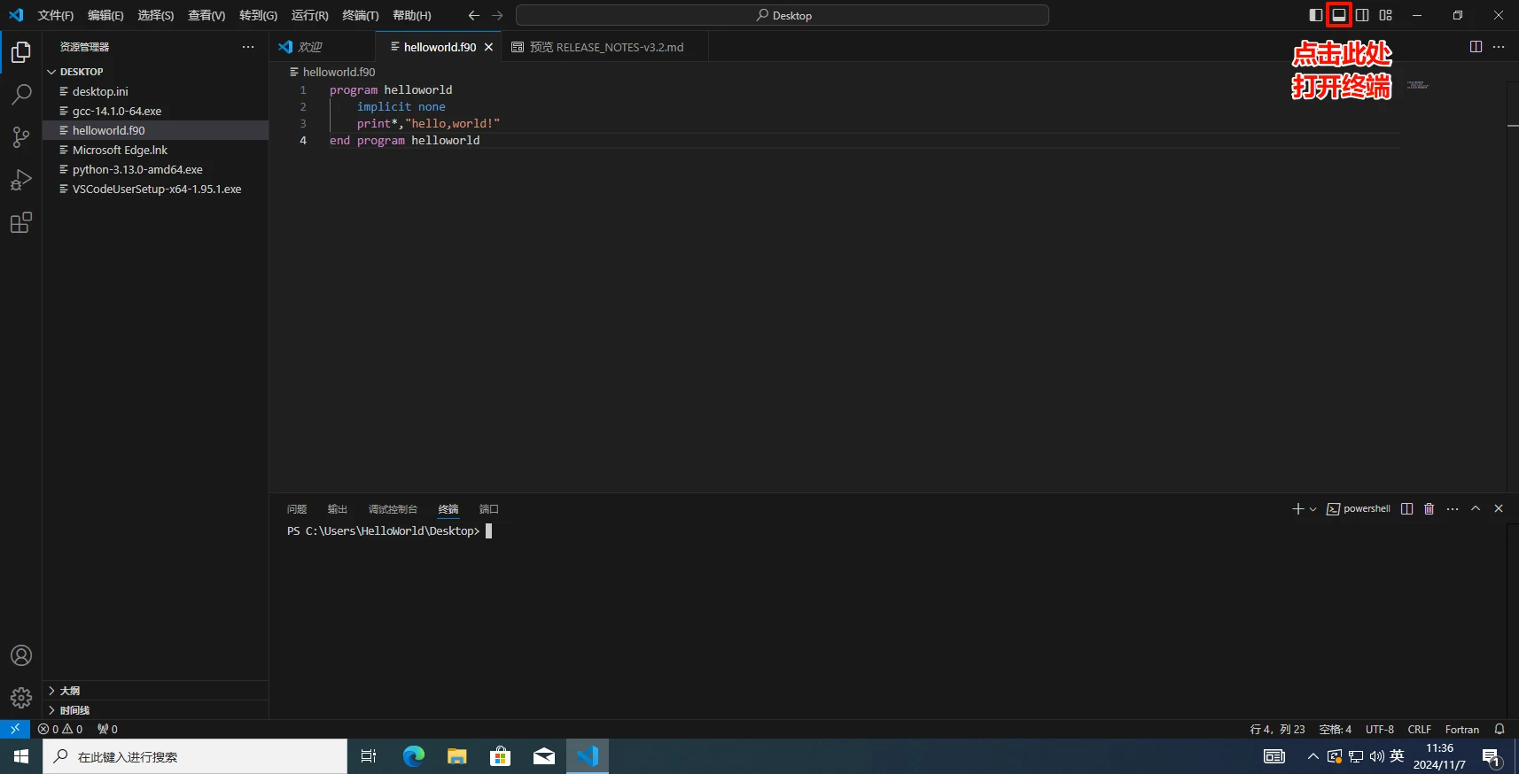Maximize the panel size with the chevron

[1476, 508]
